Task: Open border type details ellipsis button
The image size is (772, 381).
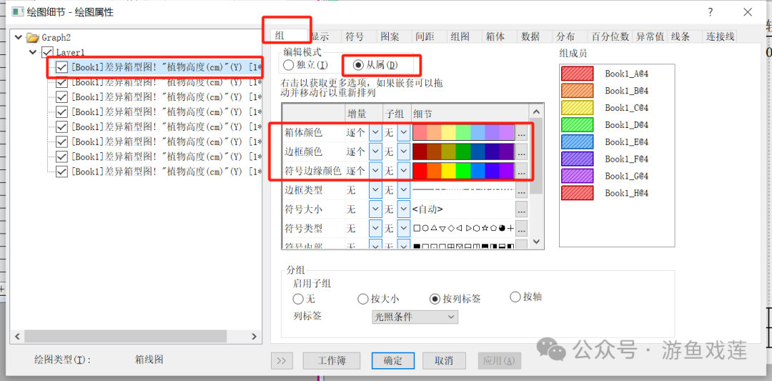Action: coord(521,190)
